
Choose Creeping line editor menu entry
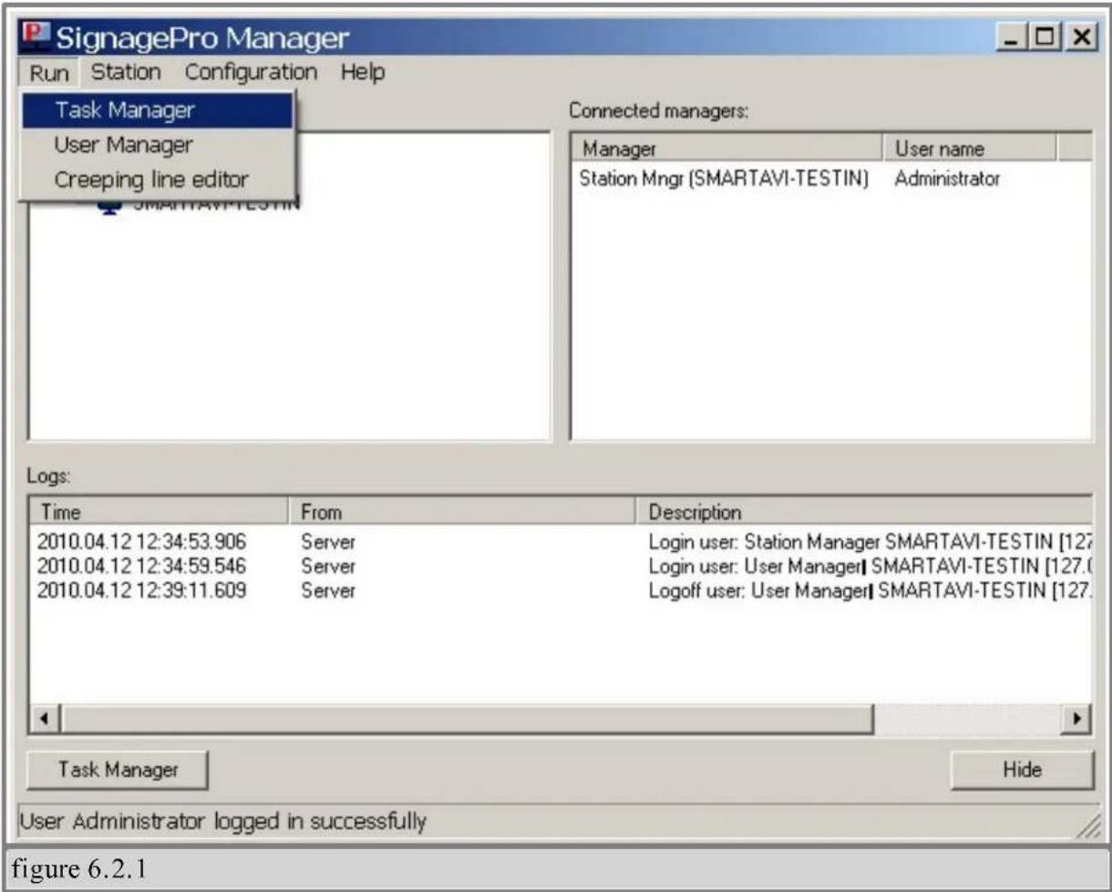tap(158, 179)
